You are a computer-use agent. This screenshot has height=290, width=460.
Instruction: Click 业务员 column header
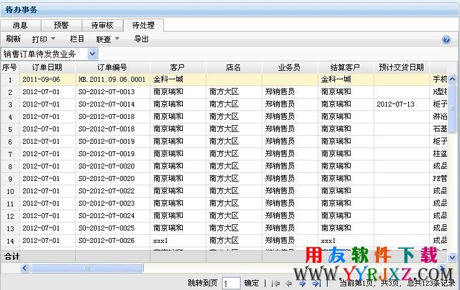coord(289,68)
